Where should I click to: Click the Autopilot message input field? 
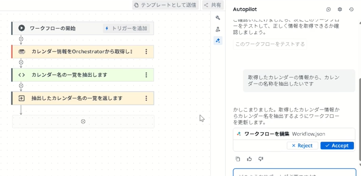(294, 173)
